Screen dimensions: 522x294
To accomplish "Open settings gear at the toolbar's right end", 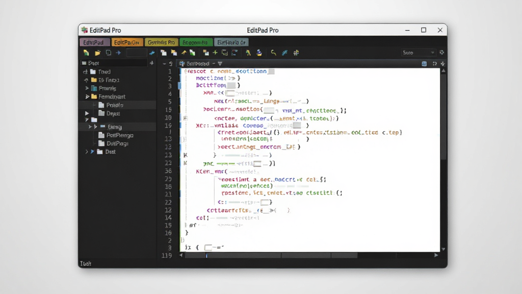I will [x=442, y=53].
